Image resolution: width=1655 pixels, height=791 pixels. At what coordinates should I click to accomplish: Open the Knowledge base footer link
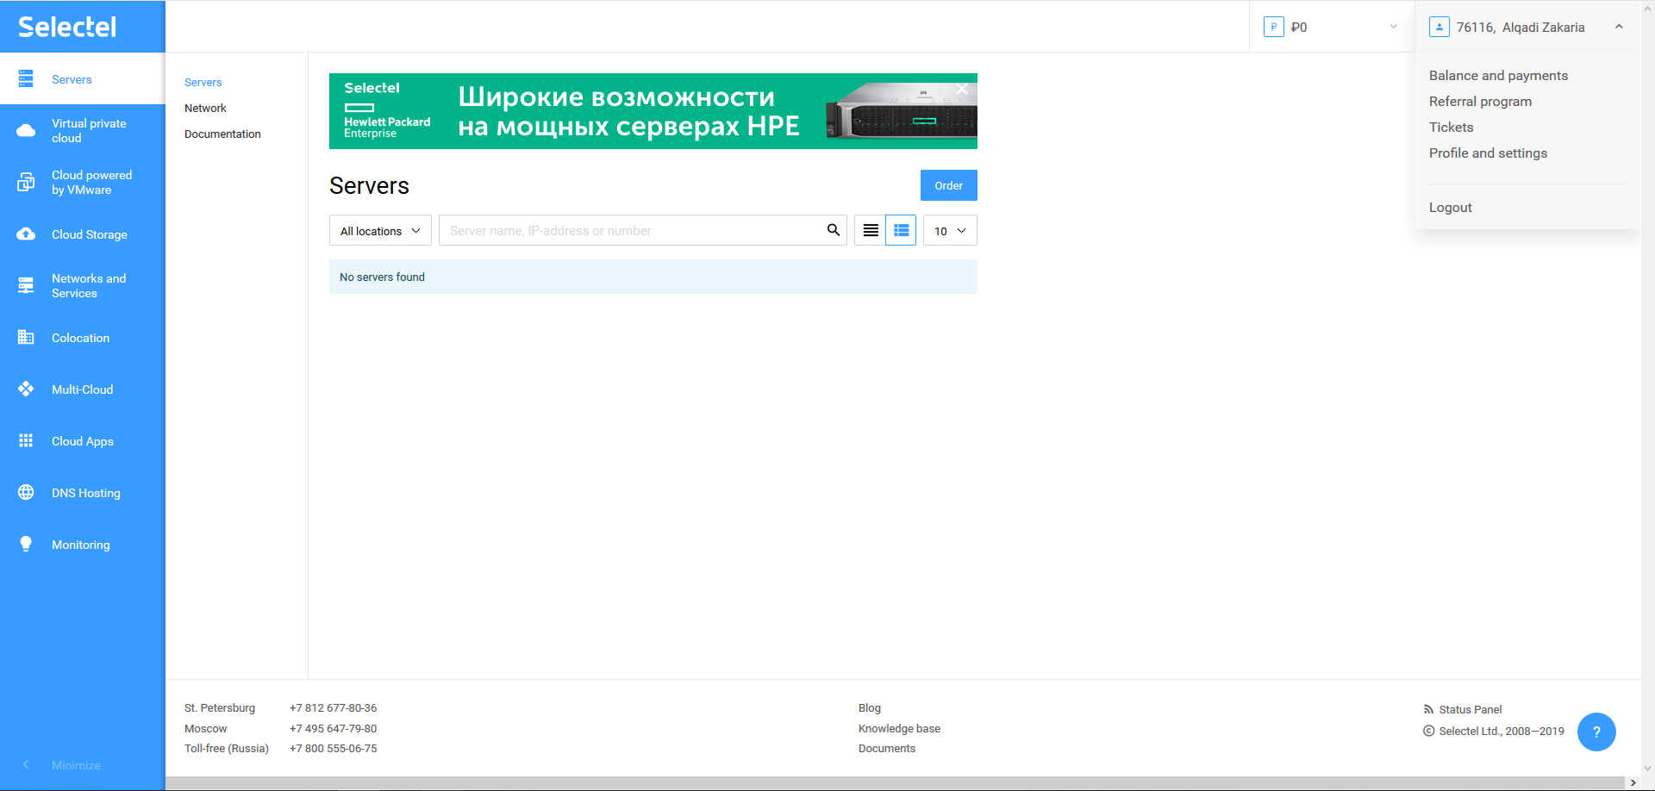(899, 729)
